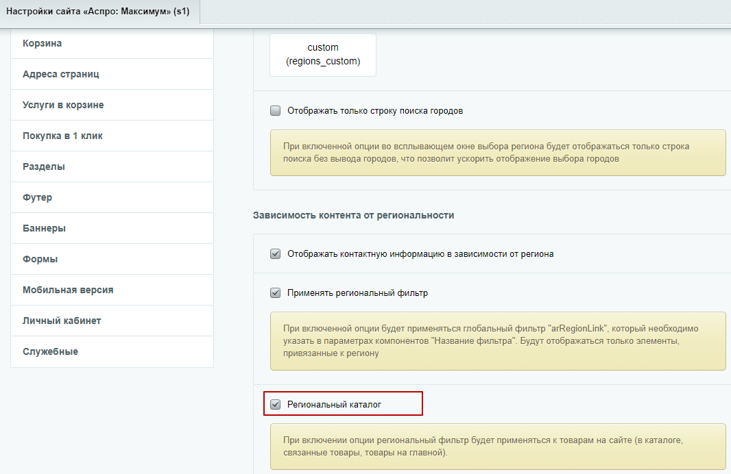This screenshot has width=731, height=474.
Task: Click the Применять региональный фильтр label
Action: coord(357,293)
